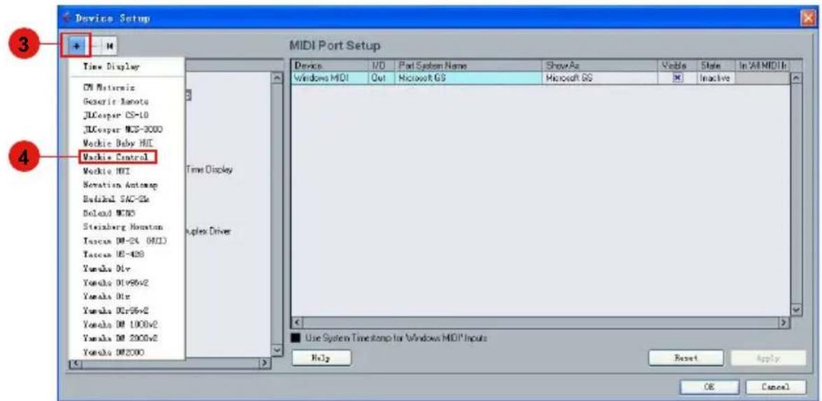Screen dimensions: 822x401
Task: Click up arrow of device list scrollbar
Action: point(276,77)
